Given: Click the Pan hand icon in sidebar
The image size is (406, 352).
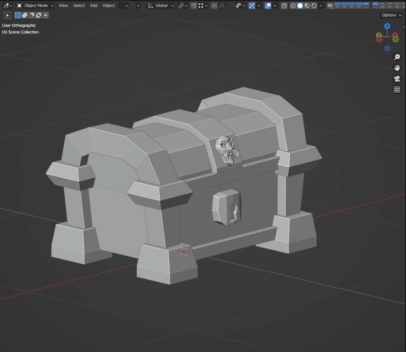Looking at the screenshot, I should (397, 67).
